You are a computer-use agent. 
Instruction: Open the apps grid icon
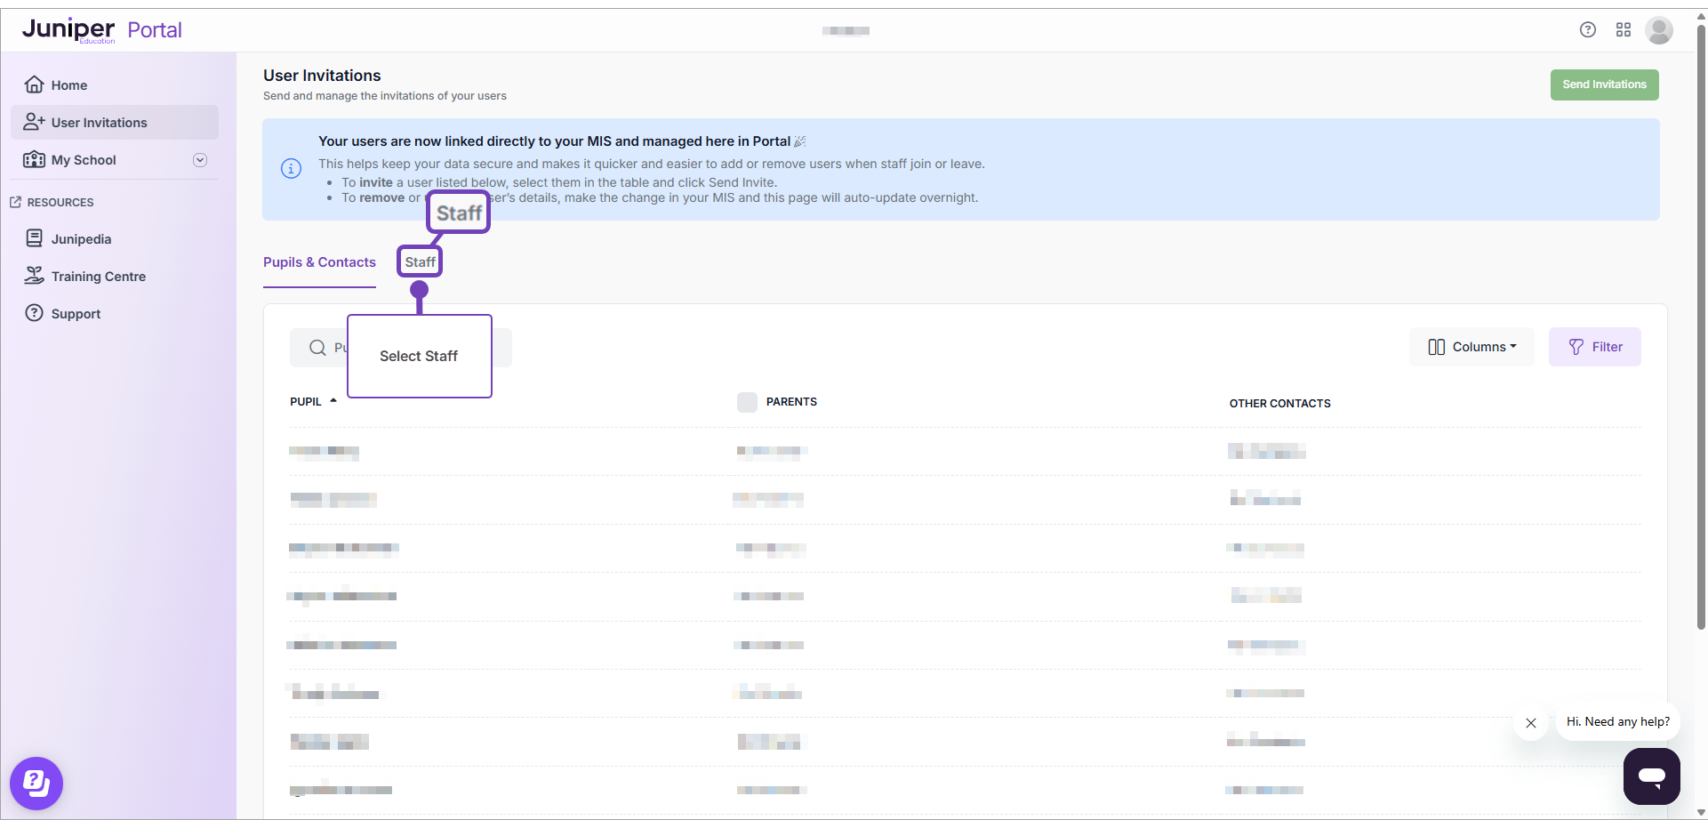[1623, 30]
